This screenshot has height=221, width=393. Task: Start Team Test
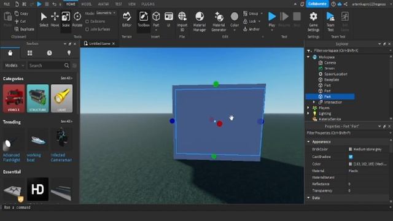tap(330, 21)
